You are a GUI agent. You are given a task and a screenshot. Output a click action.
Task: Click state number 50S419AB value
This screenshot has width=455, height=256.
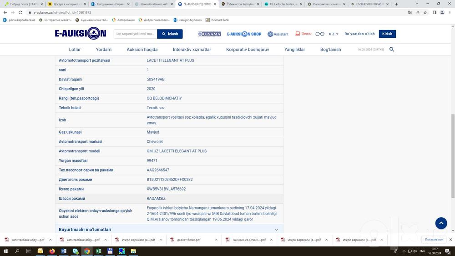pos(156,80)
